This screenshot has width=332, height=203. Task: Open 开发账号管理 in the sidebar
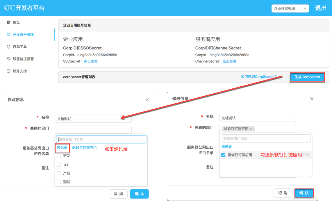tap(23, 35)
